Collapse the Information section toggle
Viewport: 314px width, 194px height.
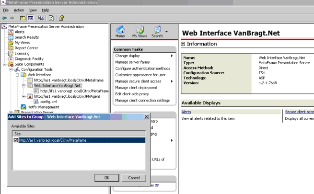183,44
